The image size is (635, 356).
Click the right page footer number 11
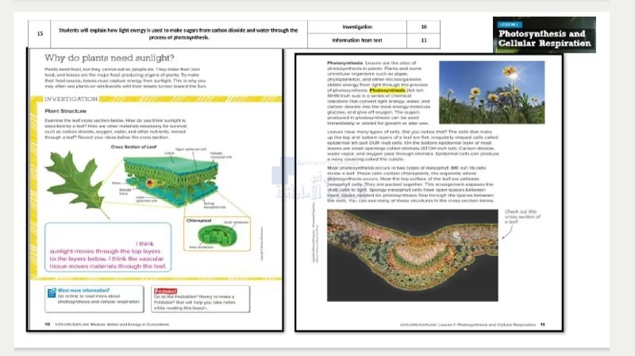[543, 325]
